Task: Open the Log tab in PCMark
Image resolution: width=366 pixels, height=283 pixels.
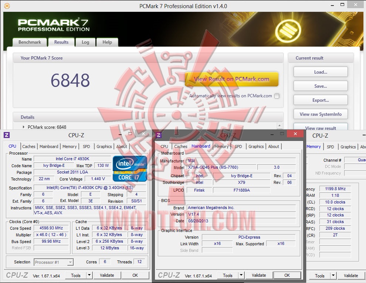Action: coord(85,42)
